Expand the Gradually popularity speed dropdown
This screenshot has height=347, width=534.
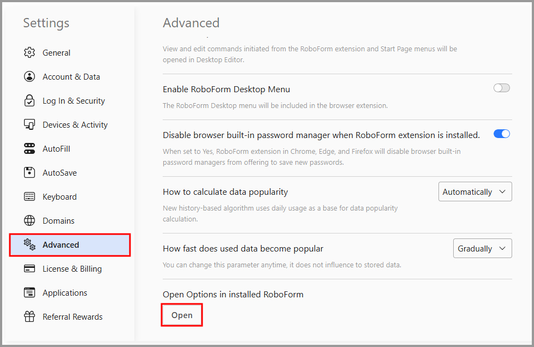pos(482,249)
